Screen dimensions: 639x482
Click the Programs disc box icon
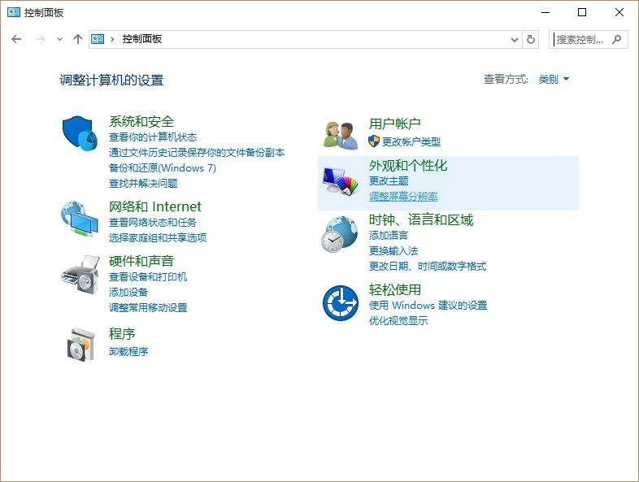click(x=80, y=344)
